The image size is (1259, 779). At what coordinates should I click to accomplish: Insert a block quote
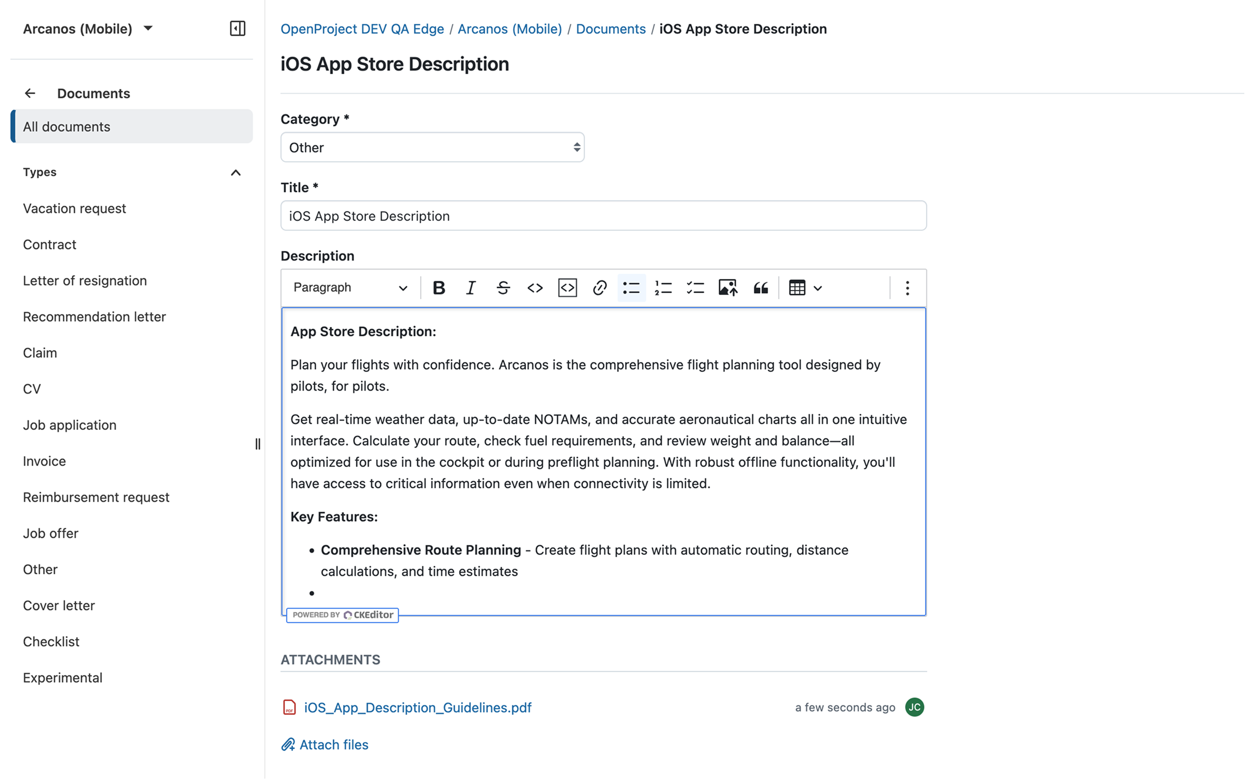[760, 287]
